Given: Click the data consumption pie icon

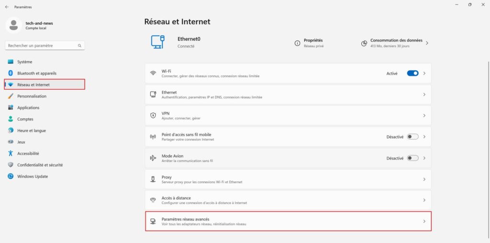Looking at the screenshot, I should (364, 43).
